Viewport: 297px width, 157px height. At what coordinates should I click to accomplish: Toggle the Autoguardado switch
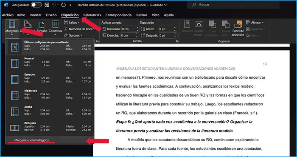(x=36, y=5)
